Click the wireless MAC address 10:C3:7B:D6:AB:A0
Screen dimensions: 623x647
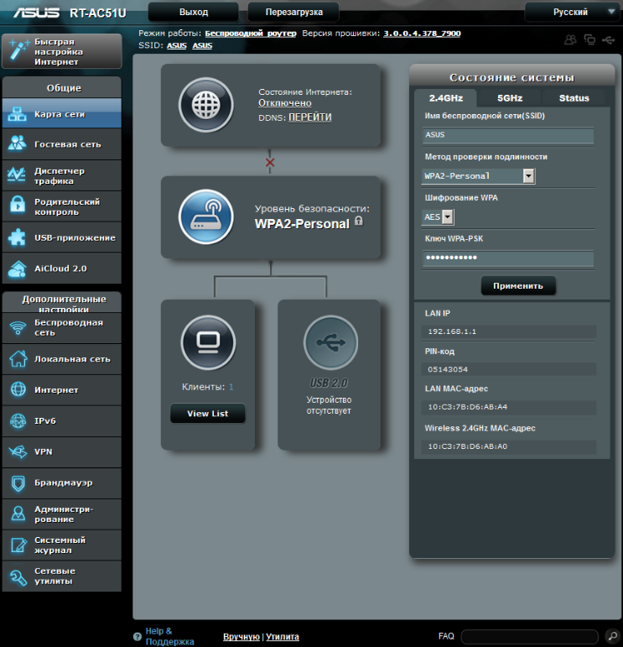[x=468, y=446]
